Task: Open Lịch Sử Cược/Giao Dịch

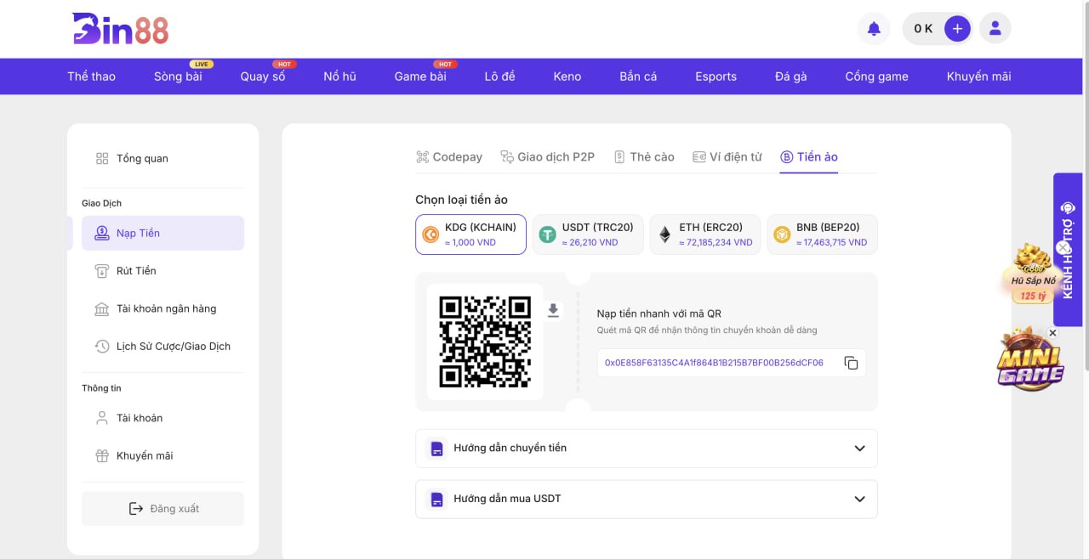Action: pyautogui.click(x=162, y=347)
